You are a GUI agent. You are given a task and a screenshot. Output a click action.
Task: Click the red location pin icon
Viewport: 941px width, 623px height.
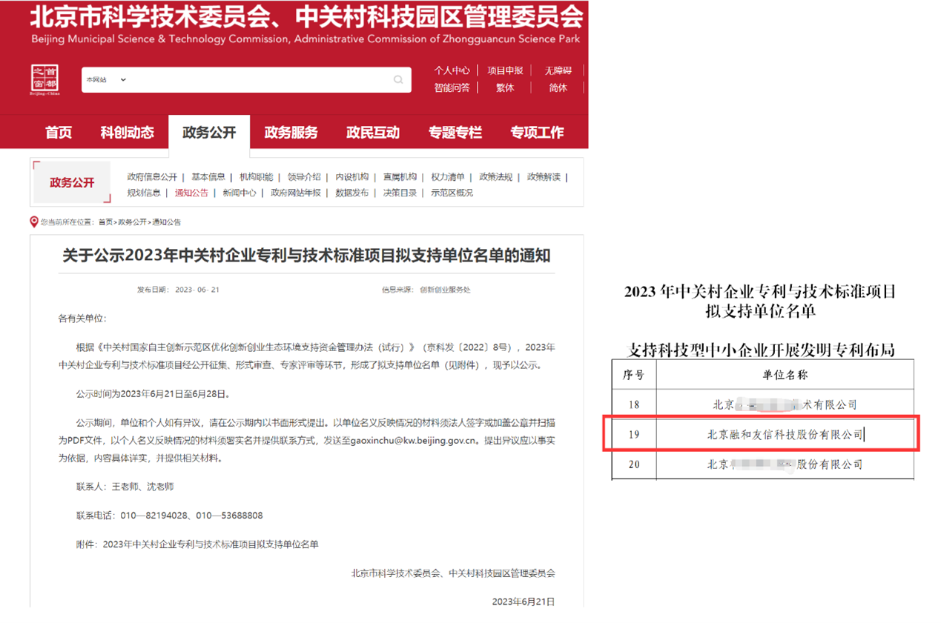pos(33,221)
